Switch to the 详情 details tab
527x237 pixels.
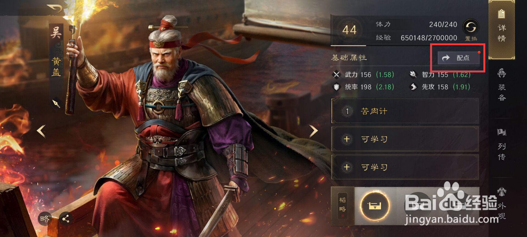click(x=502, y=30)
